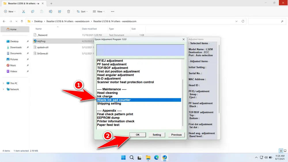288x162 pixels.
Task: Click the Rename icon in Explorer toolbar
Action: click(x=50, y=12)
